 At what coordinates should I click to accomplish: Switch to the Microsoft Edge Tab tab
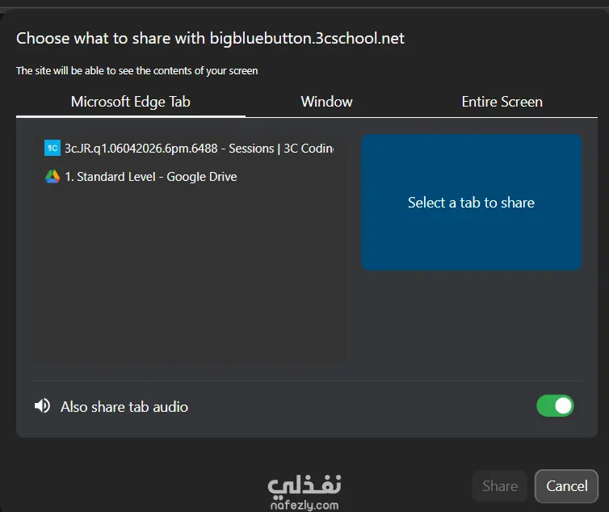coord(131,102)
